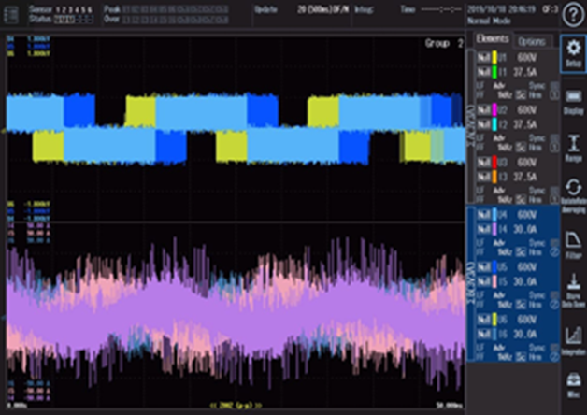The height and width of the screenshot is (415, 587).
Task: Toggle Null for I2 current
Action: pos(482,122)
